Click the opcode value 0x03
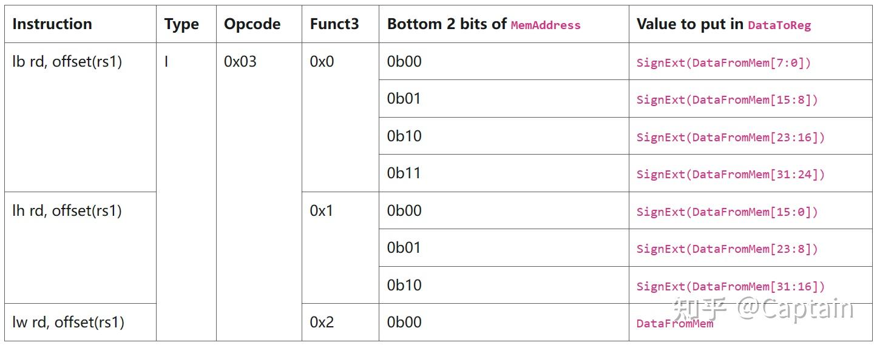The image size is (877, 348). pyautogui.click(x=240, y=62)
